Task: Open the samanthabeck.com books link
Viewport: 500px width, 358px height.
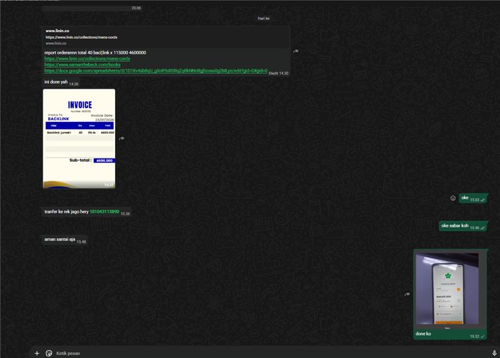Action: (82, 64)
